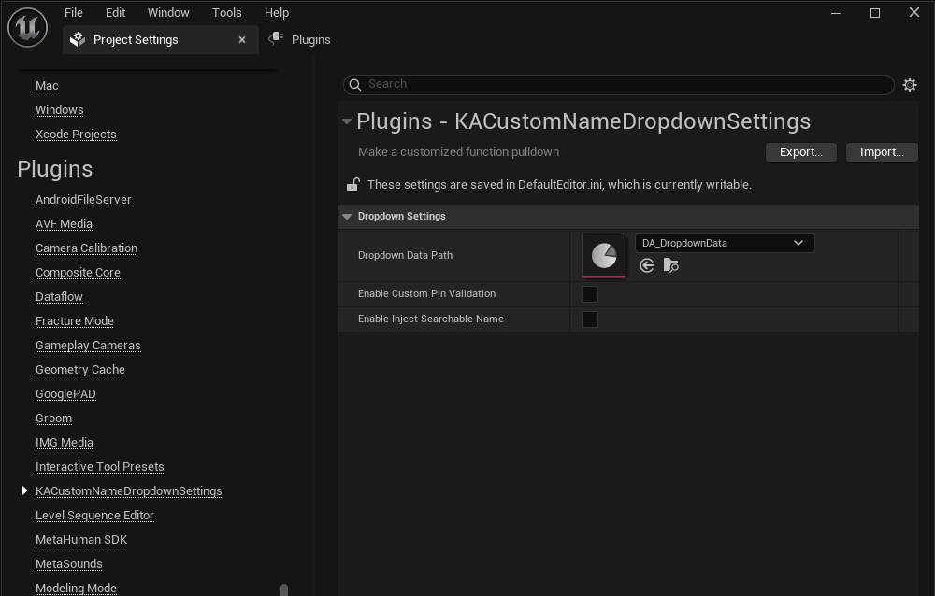The width and height of the screenshot is (935, 596).
Task: Enable Custom Pin Validation checkbox
Action: click(x=590, y=294)
